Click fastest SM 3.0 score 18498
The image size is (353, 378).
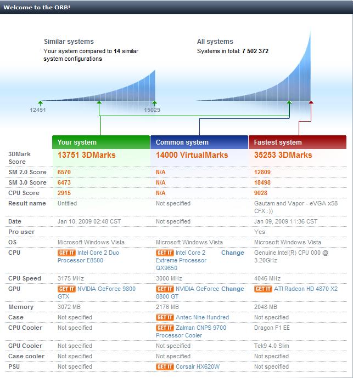262,182
